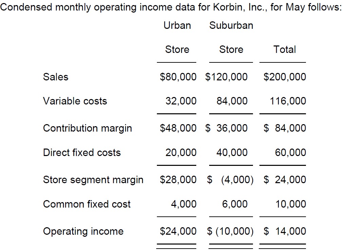Select the Suburban Store sales value $120,000

(x=226, y=77)
